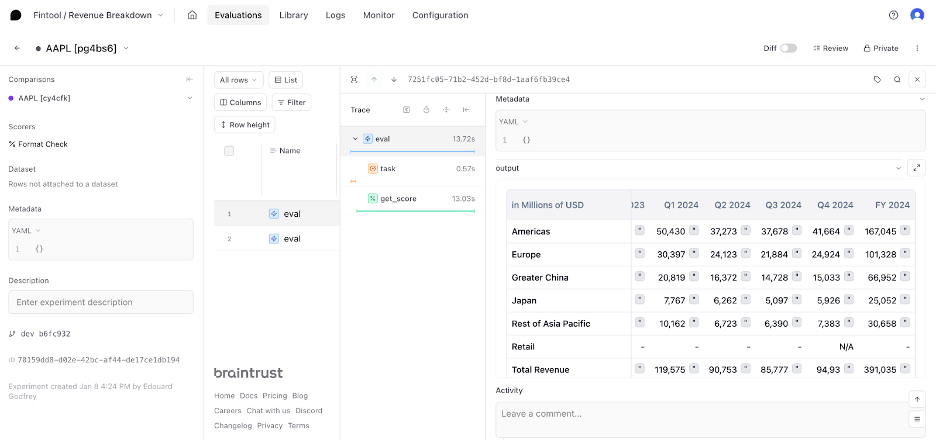Open the Monitor tab

coord(378,15)
